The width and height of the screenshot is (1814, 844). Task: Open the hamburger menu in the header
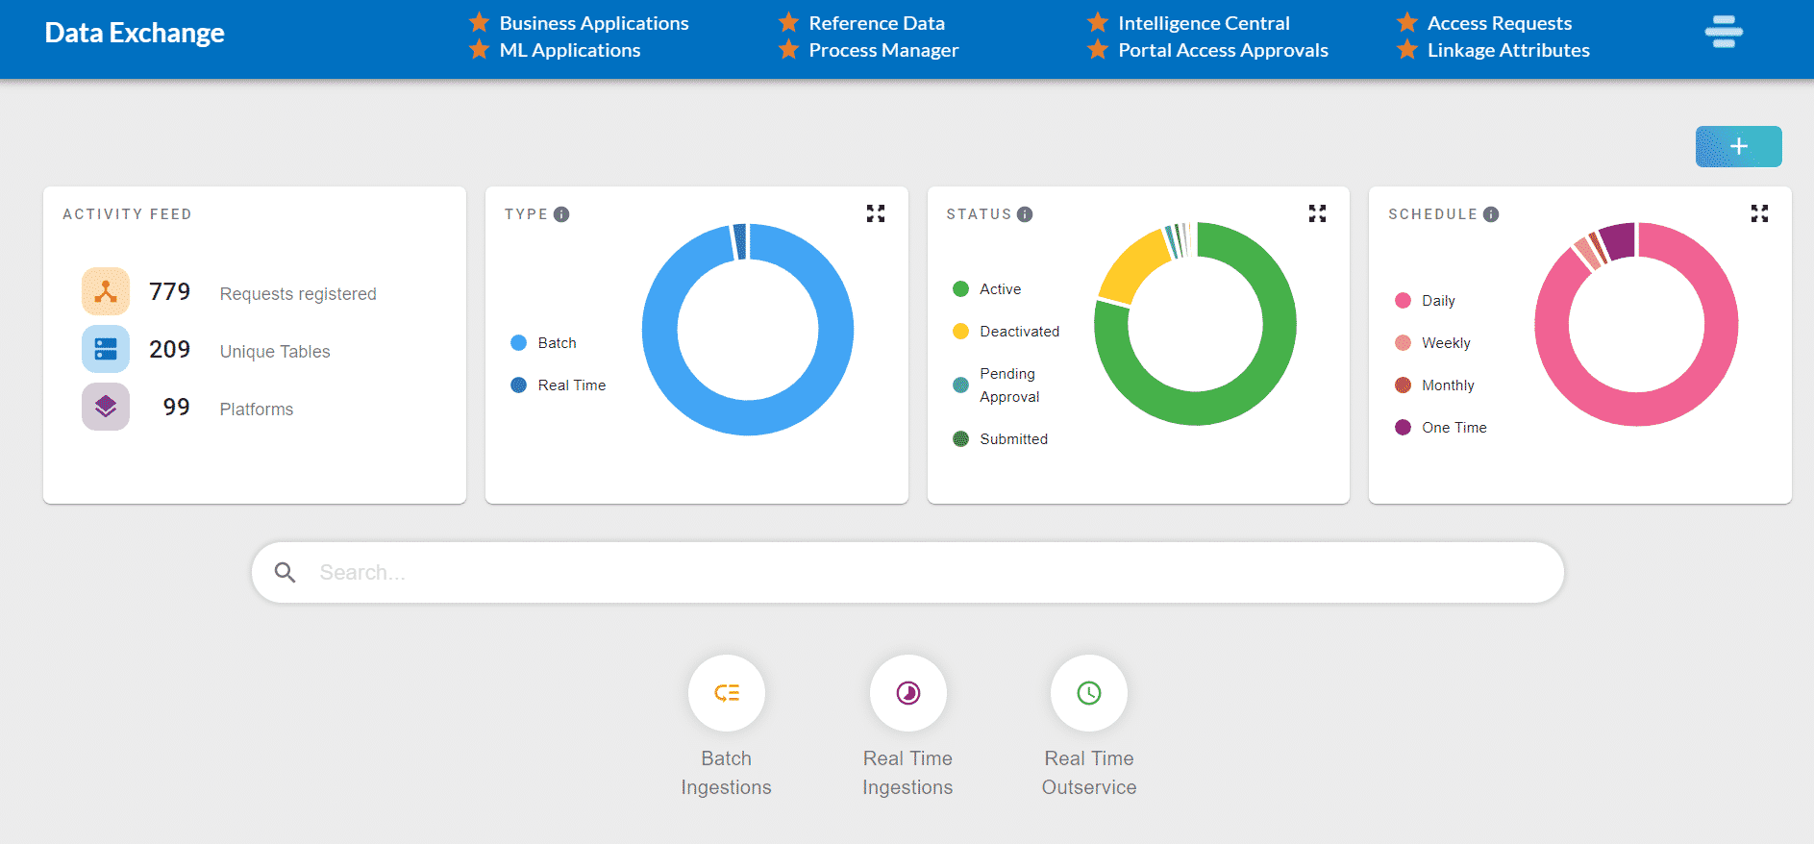pos(1723,33)
